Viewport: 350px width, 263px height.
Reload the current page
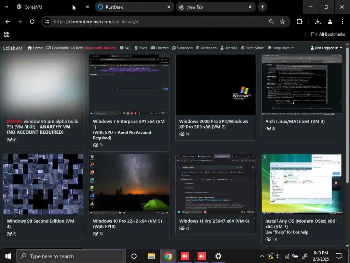pyautogui.click(x=32, y=22)
